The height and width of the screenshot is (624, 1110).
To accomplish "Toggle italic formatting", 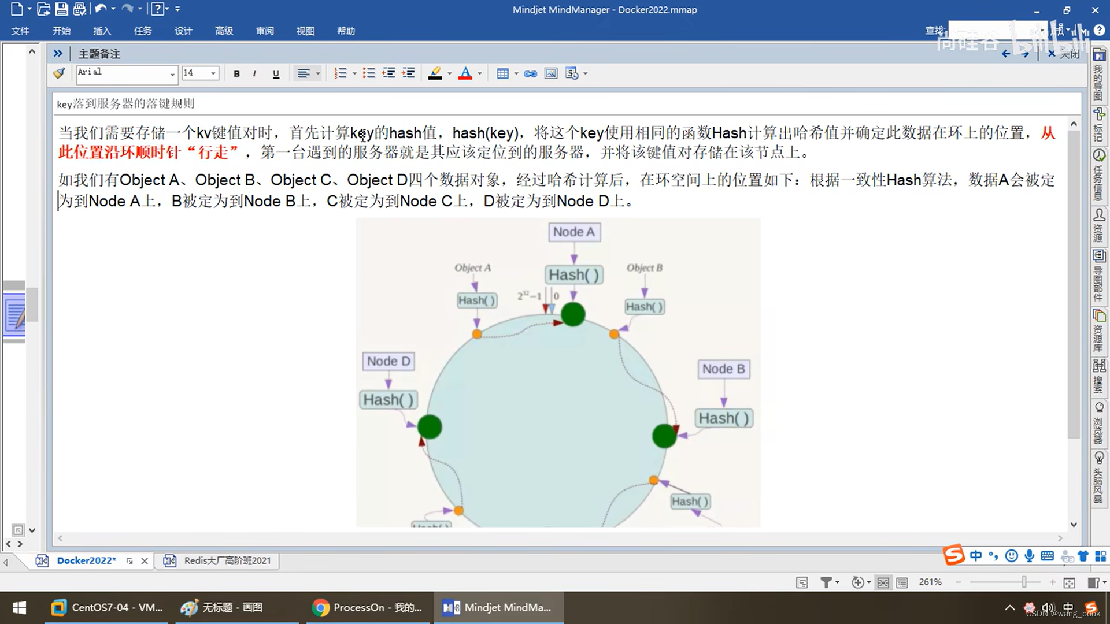I will click(x=254, y=73).
